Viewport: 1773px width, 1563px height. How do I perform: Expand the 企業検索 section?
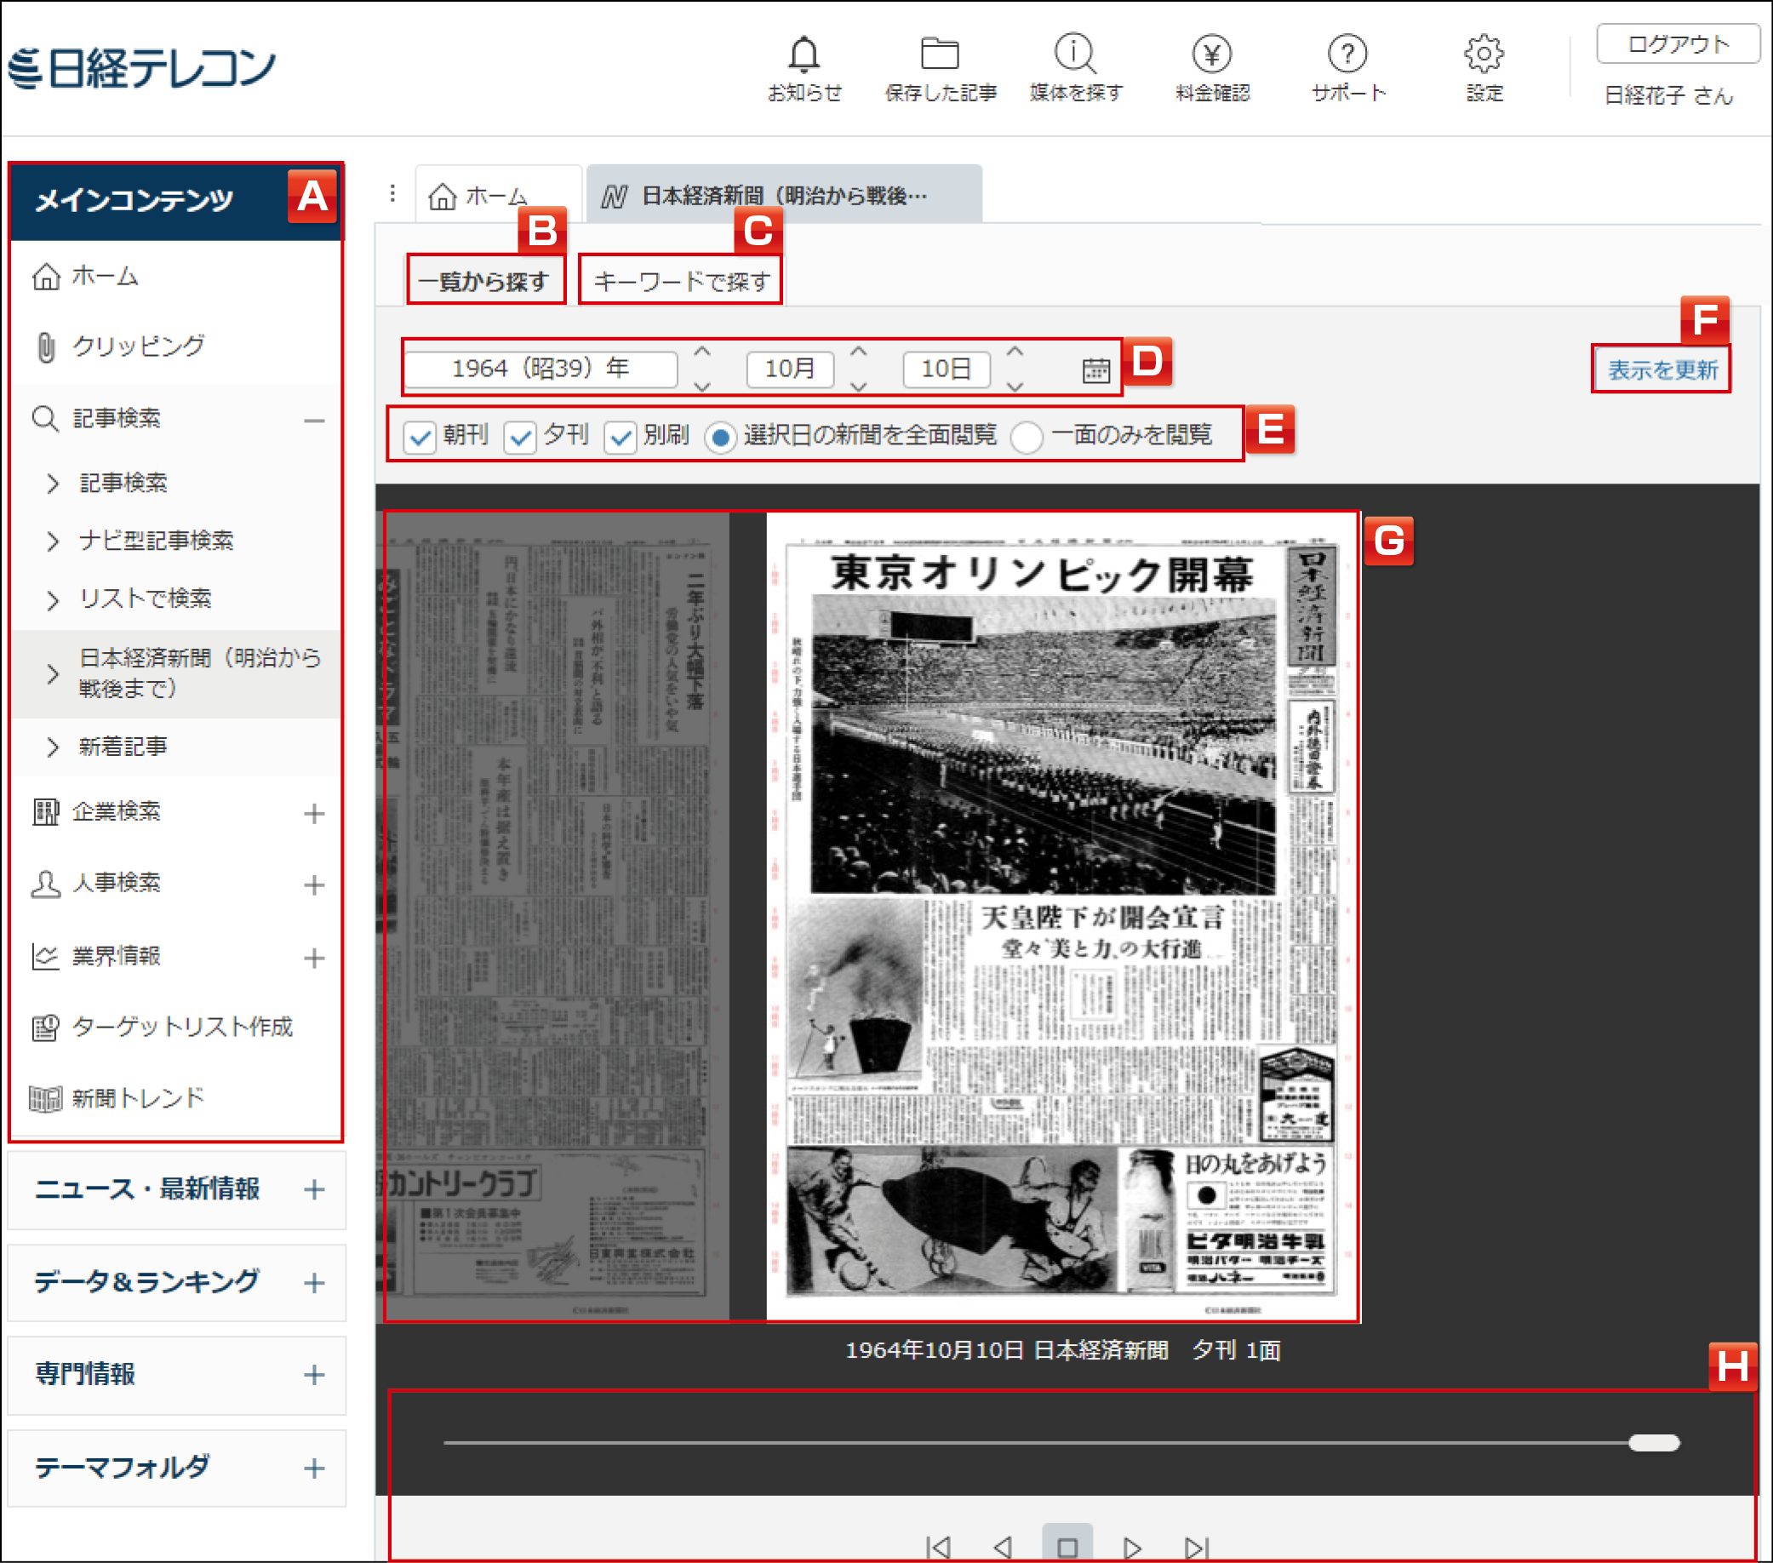tap(315, 813)
